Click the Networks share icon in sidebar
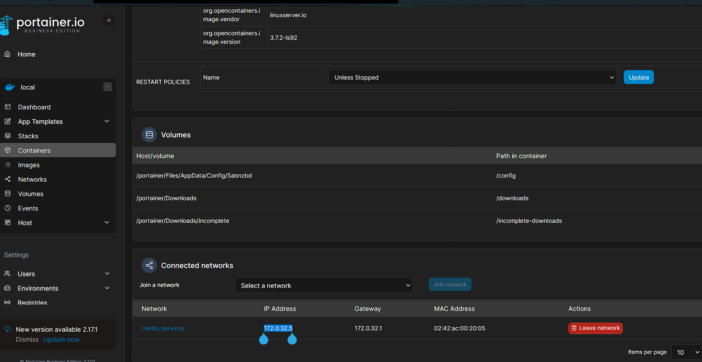702x362 pixels. tap(7, 179)
